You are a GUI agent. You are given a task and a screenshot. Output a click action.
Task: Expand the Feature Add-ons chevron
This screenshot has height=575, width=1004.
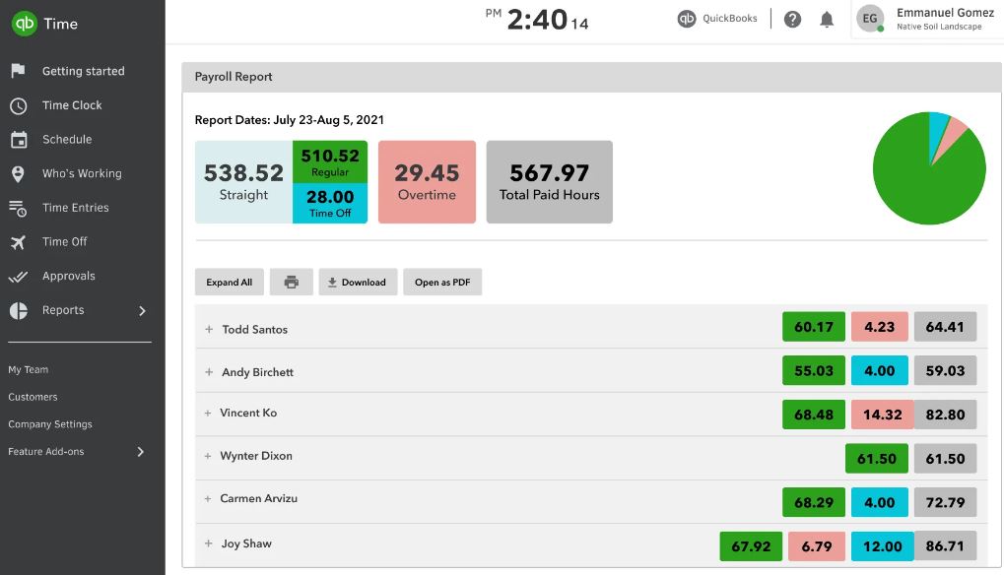click(140, 452)
